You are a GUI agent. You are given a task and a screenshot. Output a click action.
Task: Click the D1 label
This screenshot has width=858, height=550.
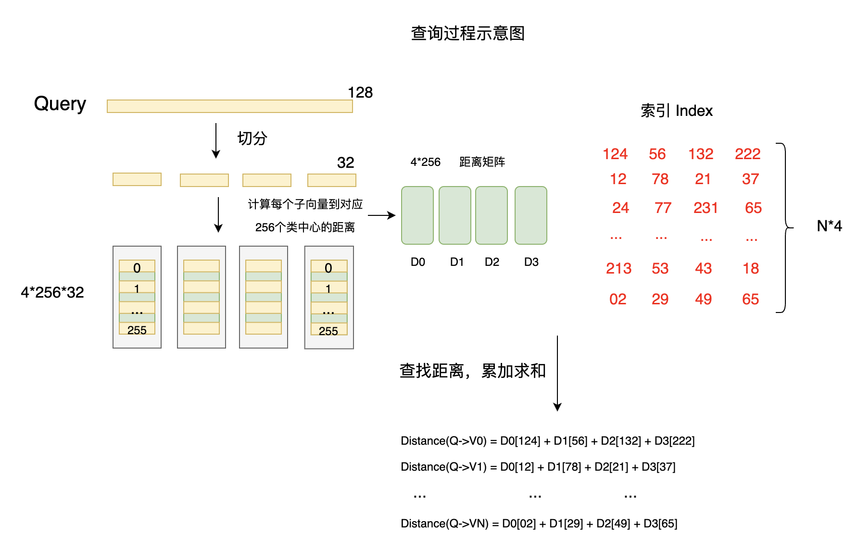tap(457, 262)
